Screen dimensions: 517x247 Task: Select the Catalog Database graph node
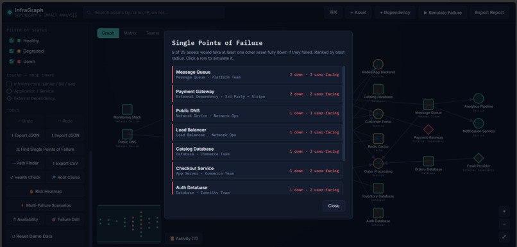378,89
